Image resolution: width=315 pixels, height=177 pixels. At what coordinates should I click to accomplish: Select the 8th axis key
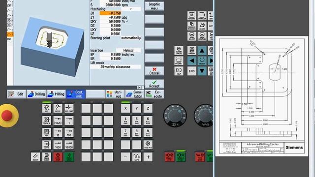pyautogui.click(x=137, y=133)
